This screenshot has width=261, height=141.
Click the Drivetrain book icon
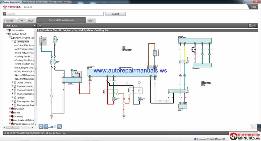12,109
